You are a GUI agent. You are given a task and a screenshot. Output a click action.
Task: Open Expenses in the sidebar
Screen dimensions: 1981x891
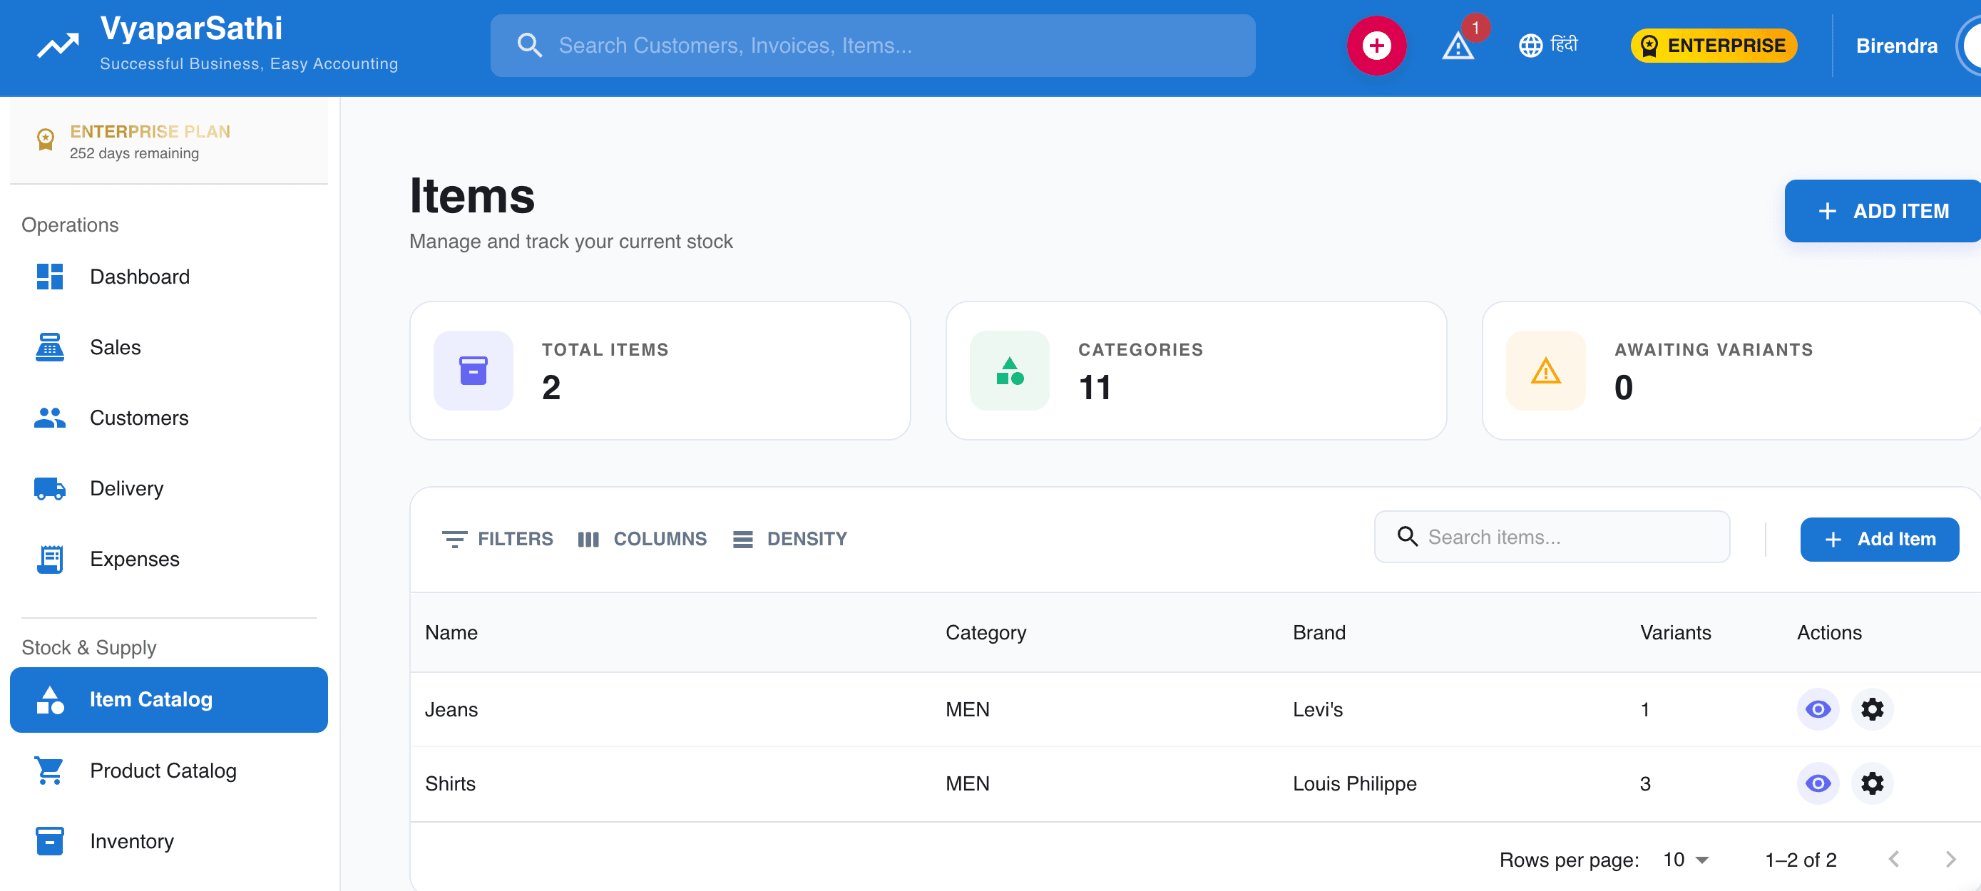[x=168, y=559]
